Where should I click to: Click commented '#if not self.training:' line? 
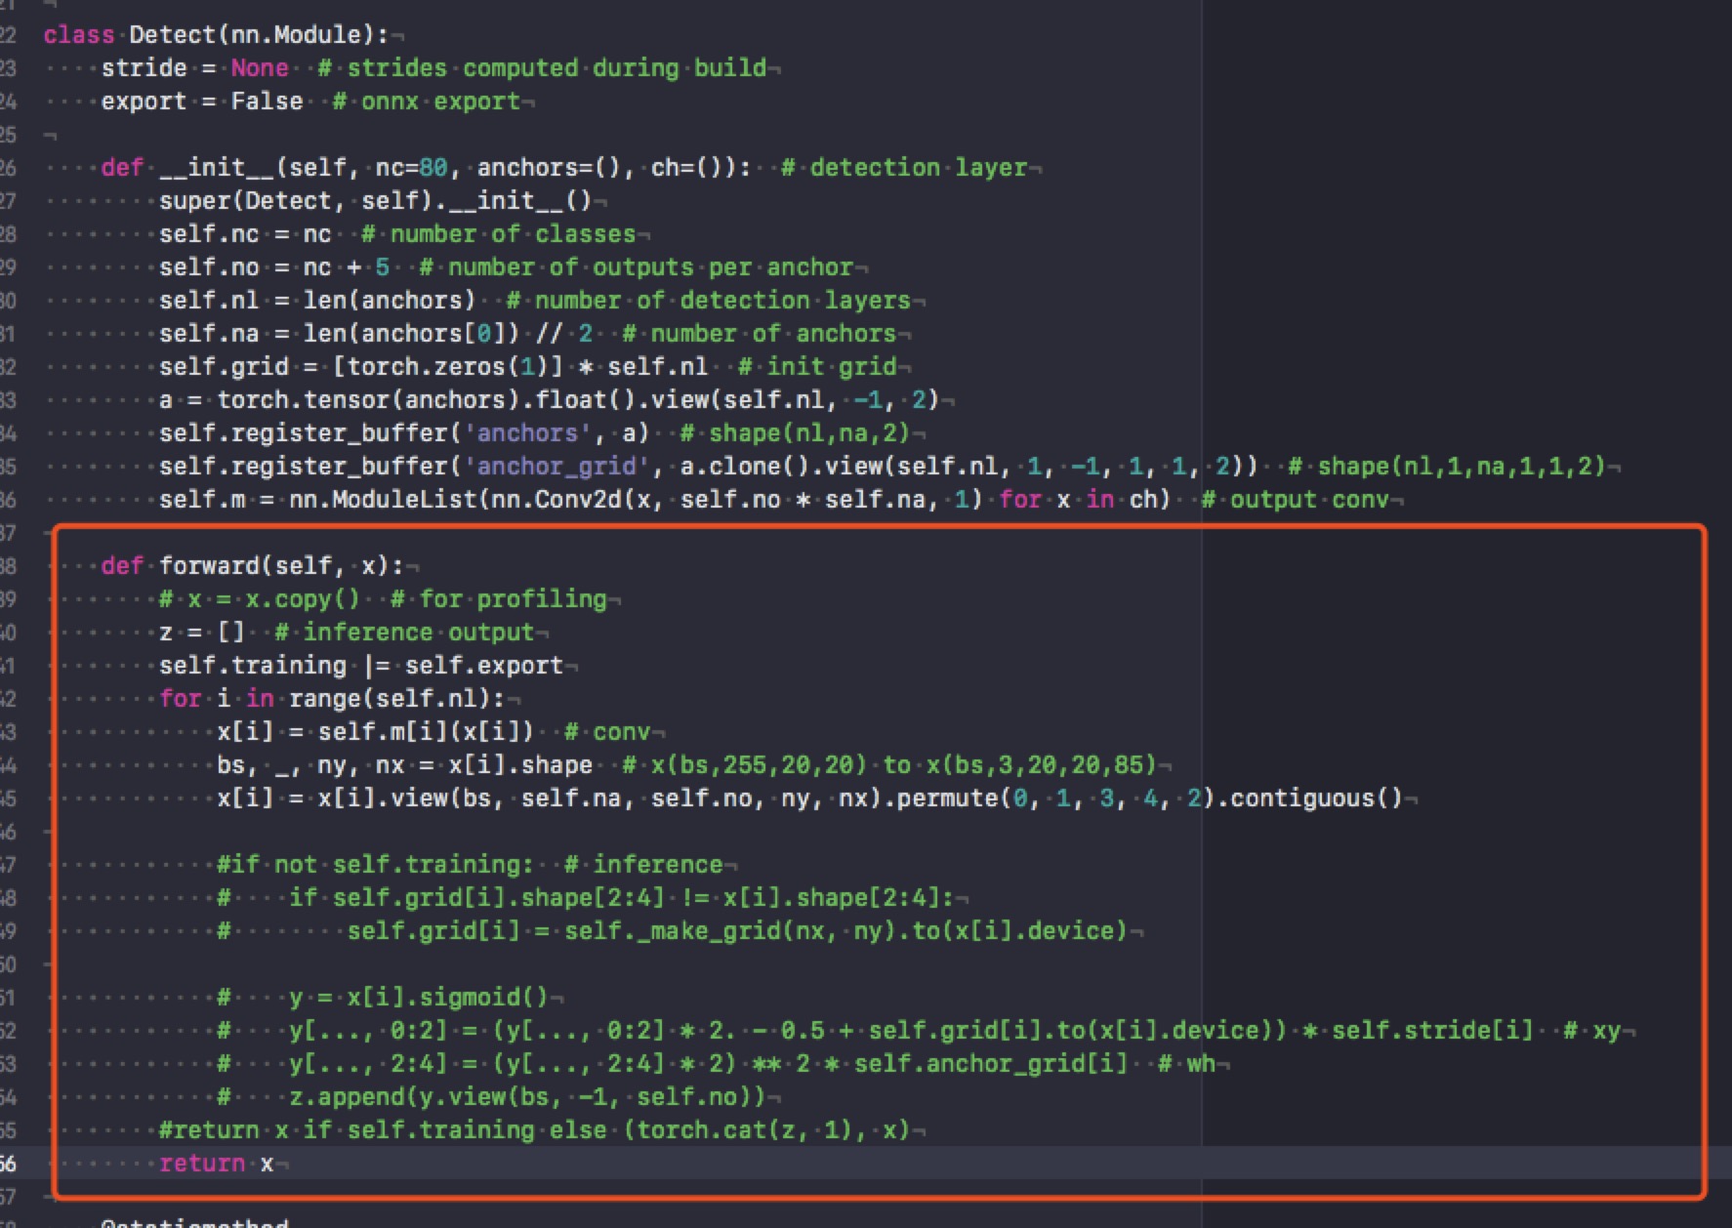point(471,865)
